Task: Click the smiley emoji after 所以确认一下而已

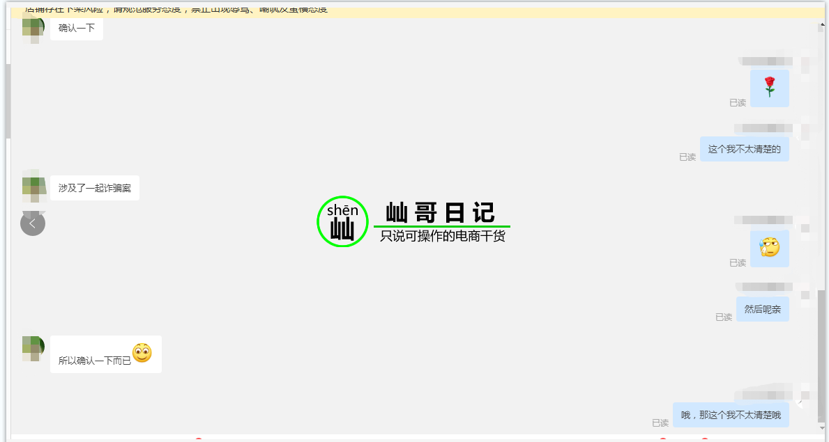Action: [x=142, y=353]
